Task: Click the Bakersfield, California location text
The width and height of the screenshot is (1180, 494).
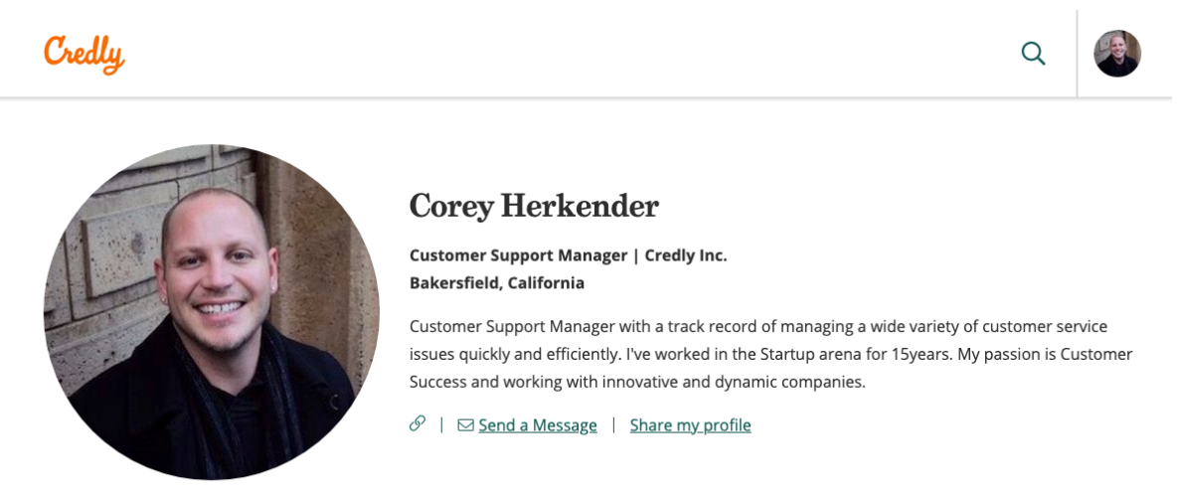Action: (497, 283)
